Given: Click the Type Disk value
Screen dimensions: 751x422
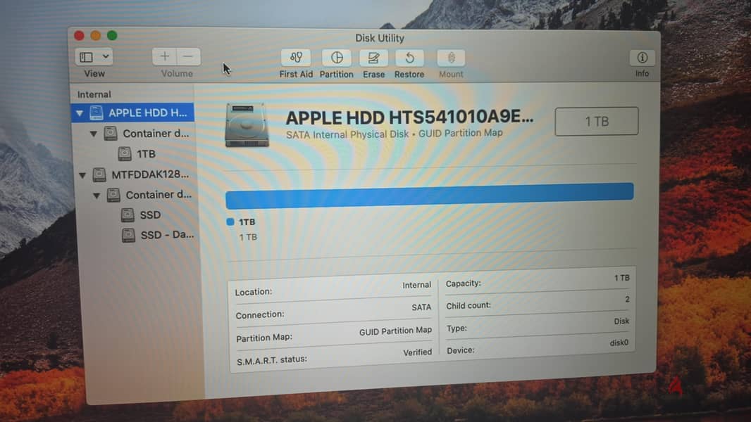Looking at the screenshot, I should coord(621,321).
